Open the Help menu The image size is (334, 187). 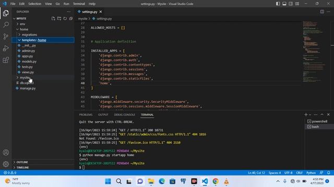click(x=92, y=4)
